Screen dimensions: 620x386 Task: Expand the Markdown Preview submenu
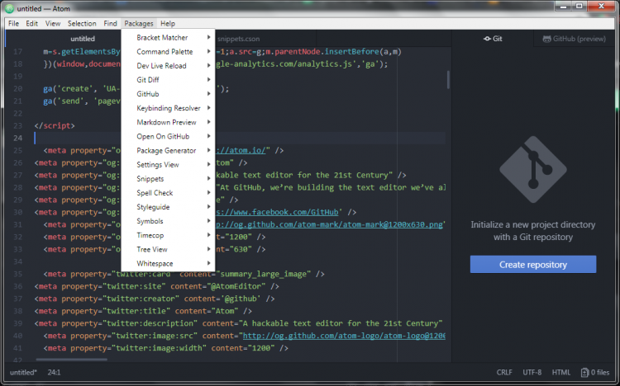pyautogui.click(x=168, y=122)
